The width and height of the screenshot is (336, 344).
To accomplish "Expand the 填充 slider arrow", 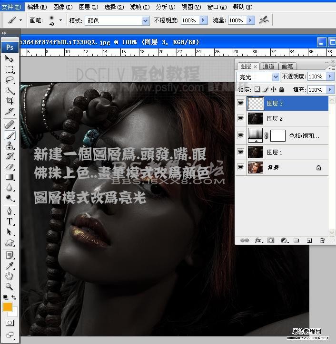I will [x=330, y=89].
